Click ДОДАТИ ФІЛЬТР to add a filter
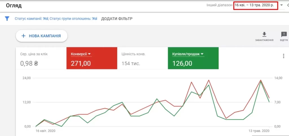The width and height of the screenshot is (289, 136). coord(117,19)
